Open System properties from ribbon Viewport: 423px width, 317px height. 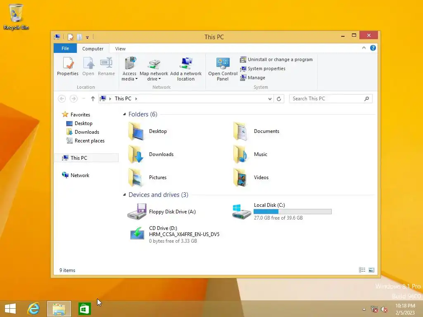(262, 69)
